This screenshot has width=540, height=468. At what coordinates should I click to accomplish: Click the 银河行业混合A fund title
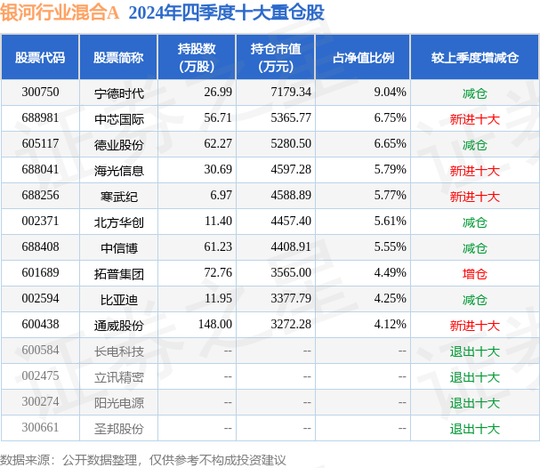60,13
